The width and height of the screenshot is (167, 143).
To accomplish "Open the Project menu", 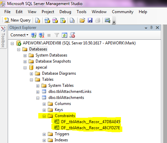I will tap(48, 12).
